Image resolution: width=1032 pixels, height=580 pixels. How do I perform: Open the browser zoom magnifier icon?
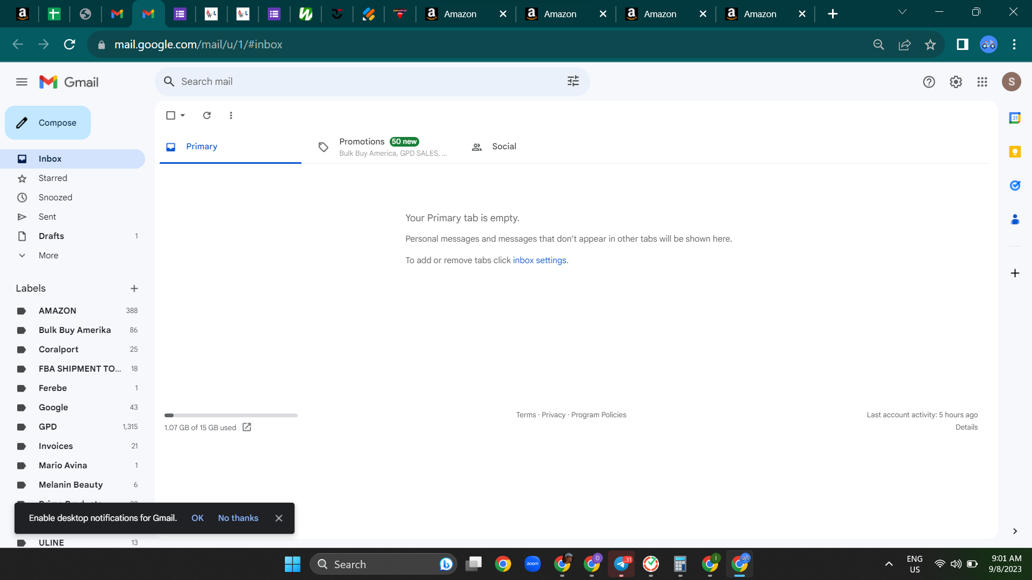point(879,45)
